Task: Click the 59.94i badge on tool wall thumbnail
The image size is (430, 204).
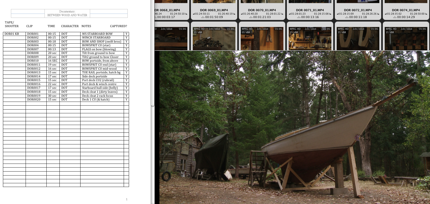Action: [x=326, y=29]
